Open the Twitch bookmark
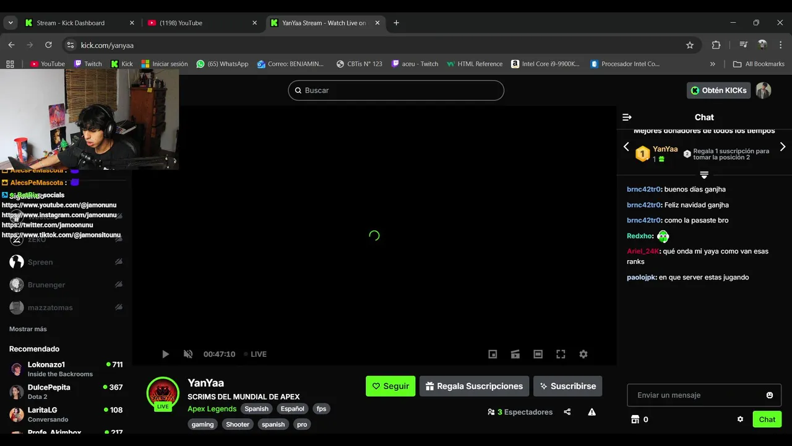 pos(88,64)
